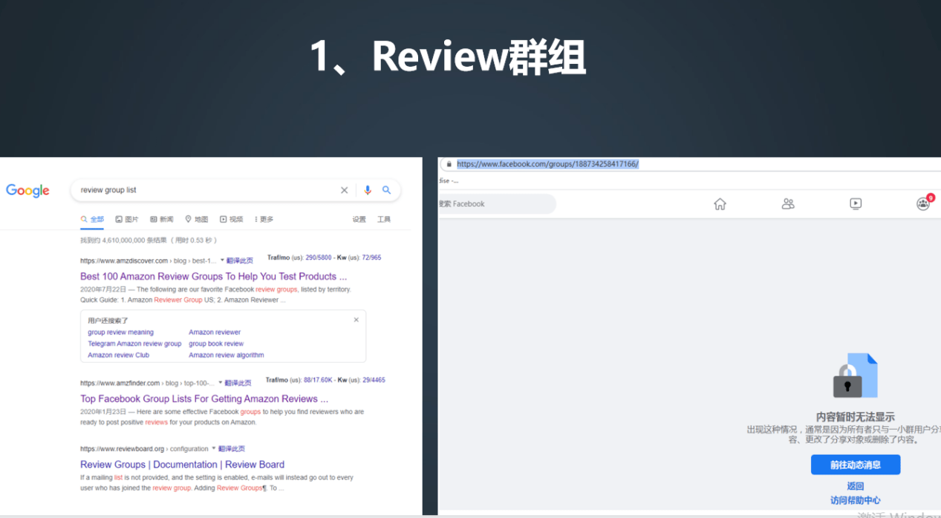
Task: Switch to the 地图 maps tab
Action: tap(197, 220)
